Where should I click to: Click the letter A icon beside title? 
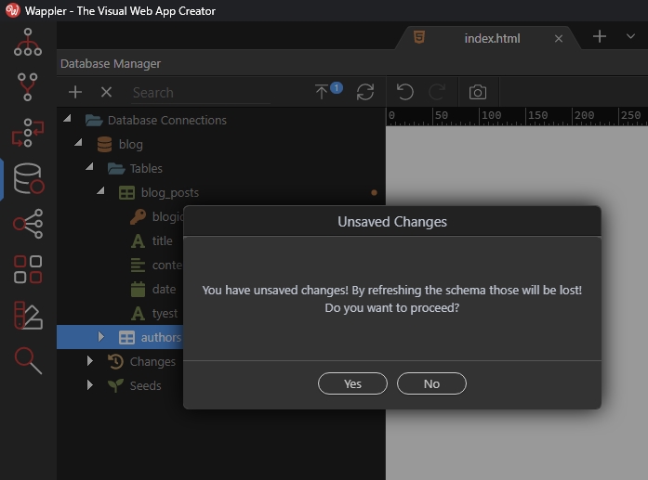coord(138,241)
